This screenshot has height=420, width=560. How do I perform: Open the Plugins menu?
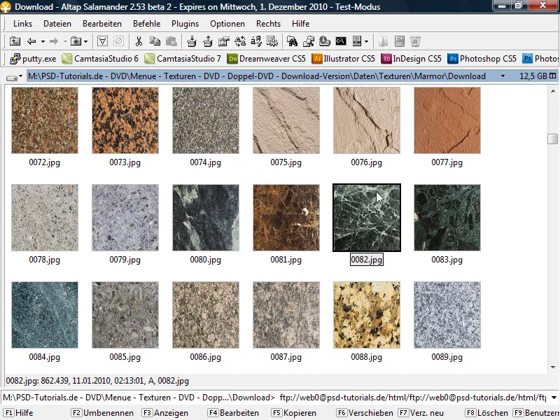(x=185, y=24)
